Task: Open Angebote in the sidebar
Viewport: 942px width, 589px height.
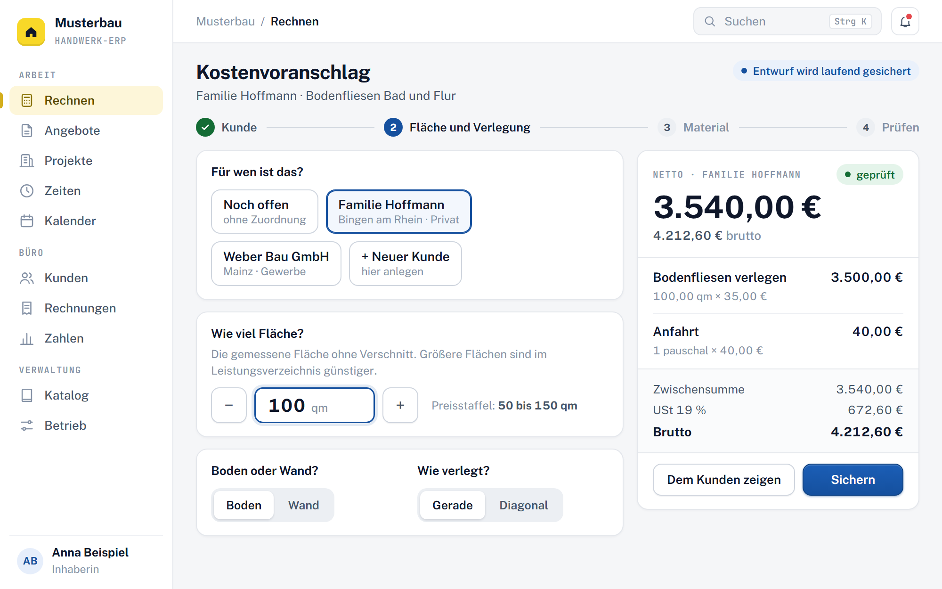Action: [x=86, y=131]
